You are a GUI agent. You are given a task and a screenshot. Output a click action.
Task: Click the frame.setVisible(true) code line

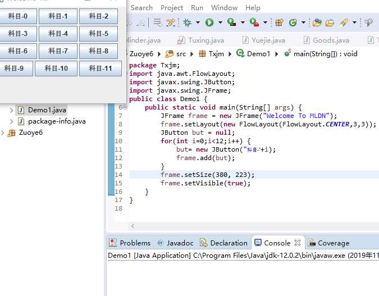coord(206,183)
